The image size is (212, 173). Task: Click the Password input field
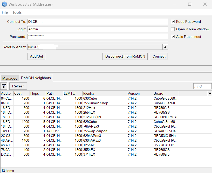point(98,37)
